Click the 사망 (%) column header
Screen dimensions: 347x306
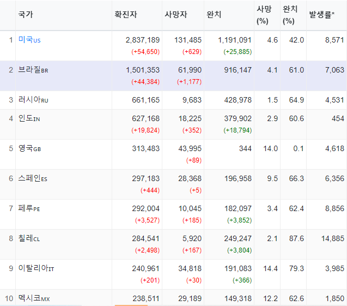264,15
